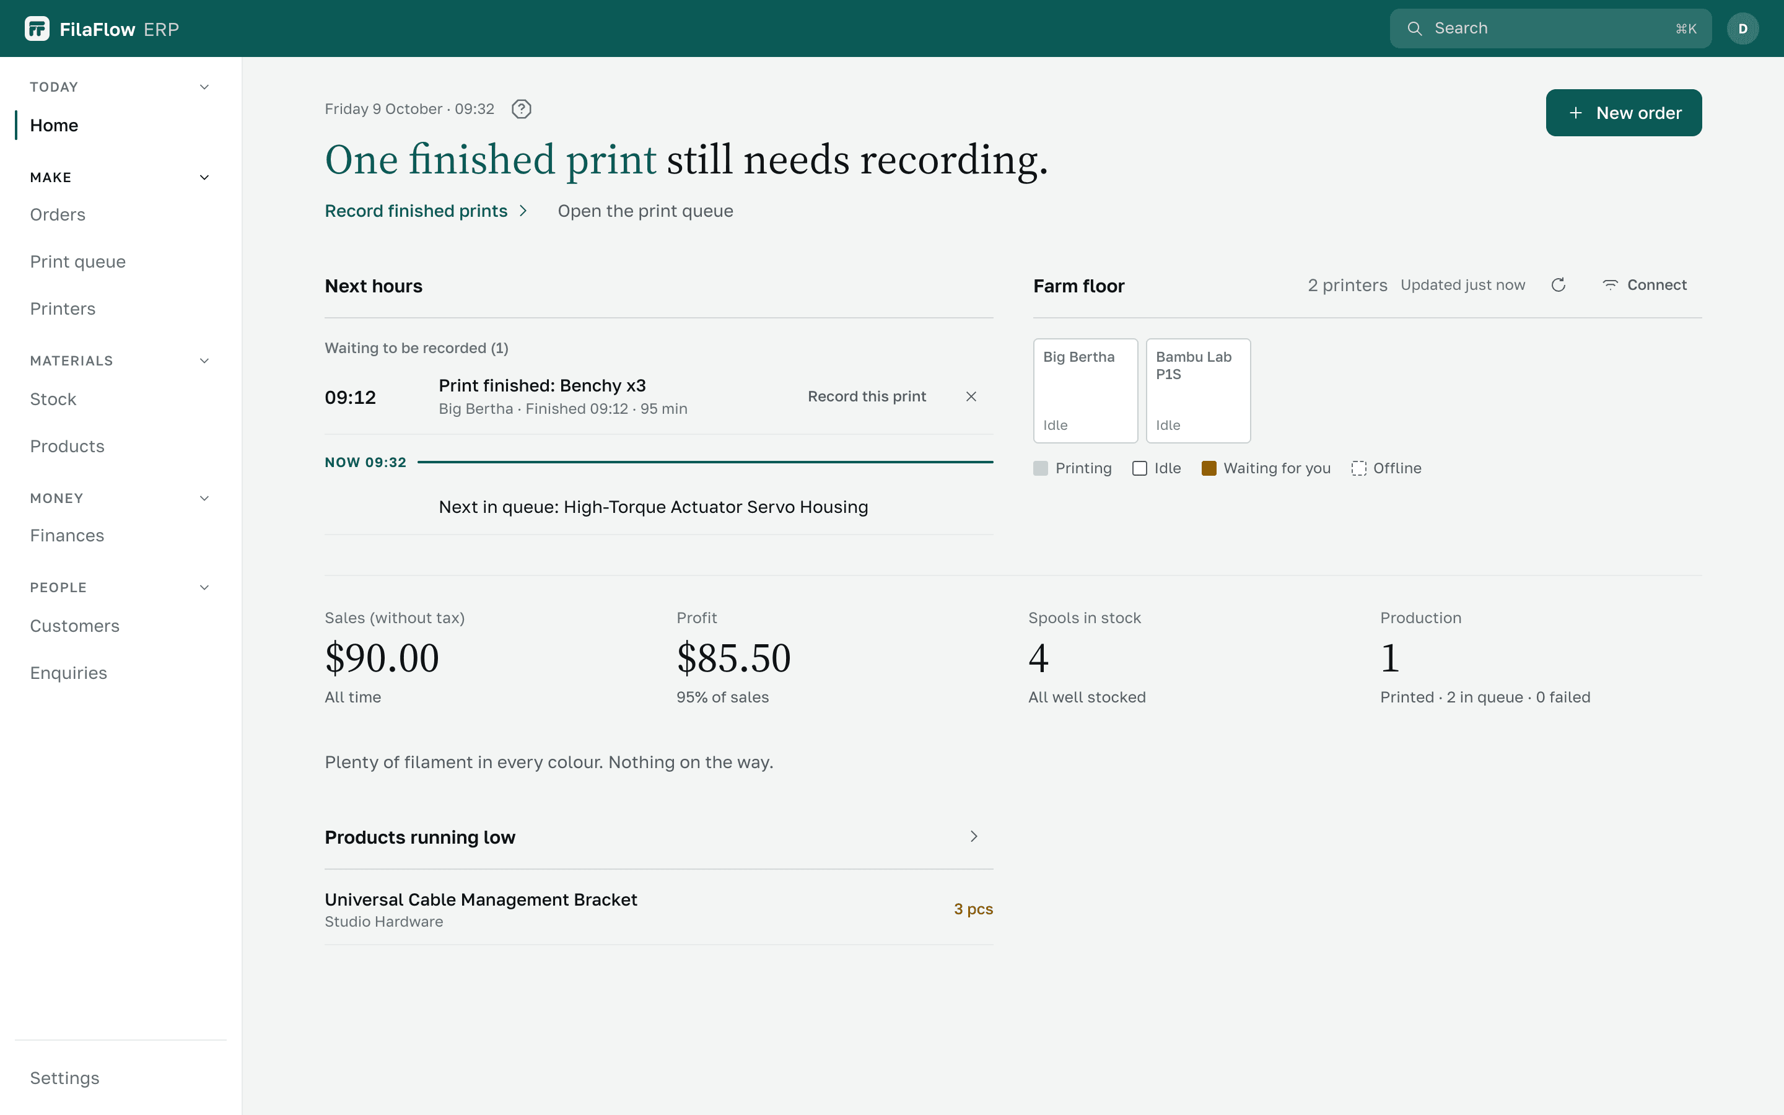
Task: Click the Waiting for you legend swatch
Action: 1209,468
